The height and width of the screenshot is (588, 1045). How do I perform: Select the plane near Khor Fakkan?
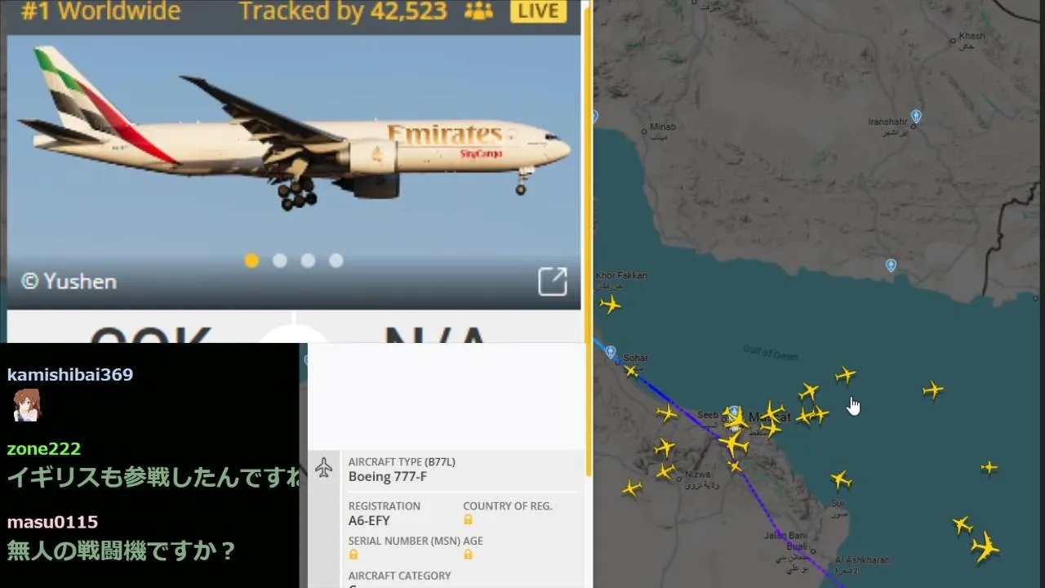click(610, 305)
